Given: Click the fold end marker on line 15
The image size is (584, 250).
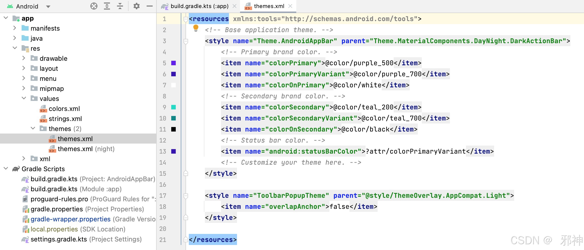Looking at the screenshot, I should pyautogui.click(x=186, y=173).
